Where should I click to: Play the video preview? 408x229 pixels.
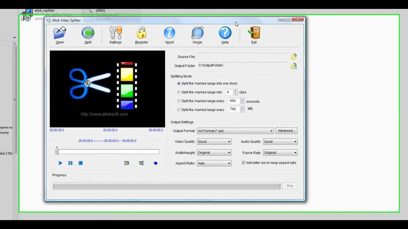[x=60, y=163]
